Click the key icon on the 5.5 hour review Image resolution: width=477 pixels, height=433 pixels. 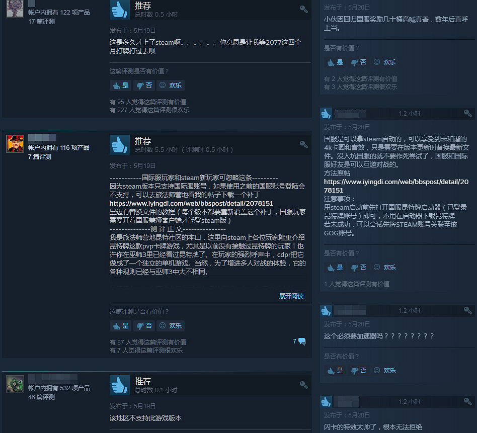pyautogui.click(x=303, y=144)
